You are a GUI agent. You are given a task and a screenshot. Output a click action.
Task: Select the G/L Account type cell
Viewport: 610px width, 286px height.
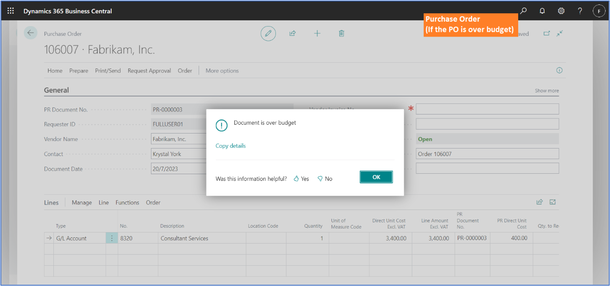pyautogui.click(x=79, y=238)
